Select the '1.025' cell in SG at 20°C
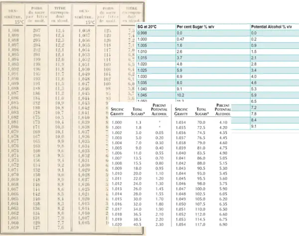 [142, 70]
